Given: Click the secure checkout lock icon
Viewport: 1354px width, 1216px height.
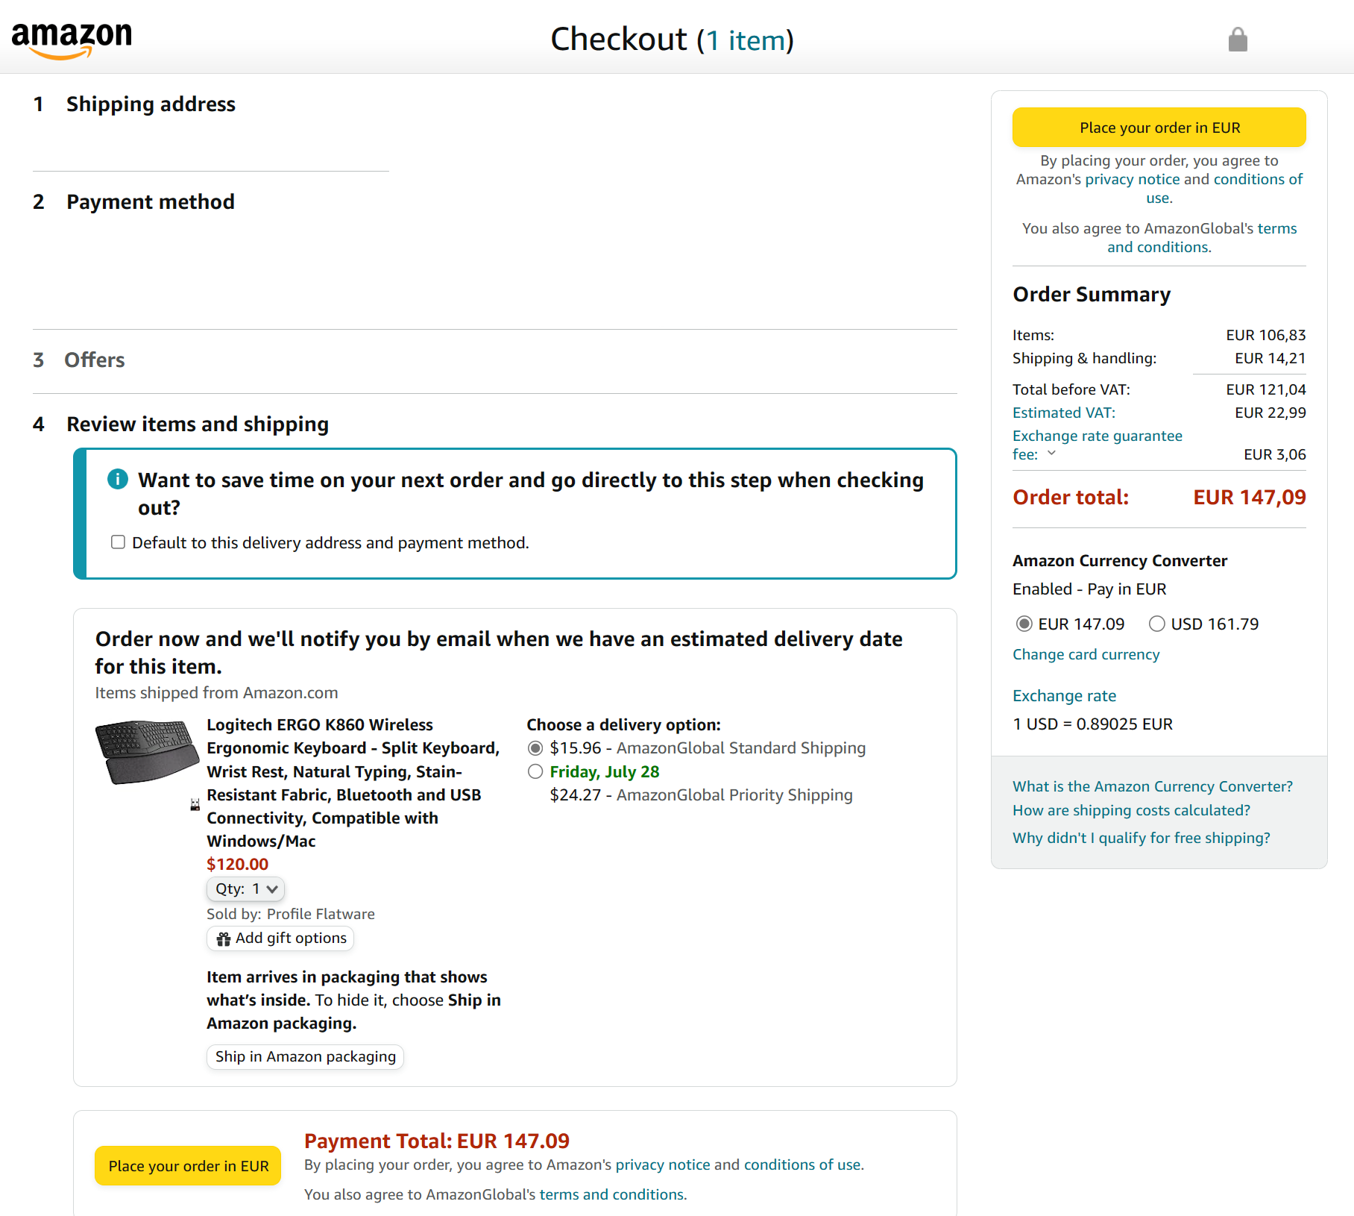Looking at the screenshot, I should tap(1238, 40).
